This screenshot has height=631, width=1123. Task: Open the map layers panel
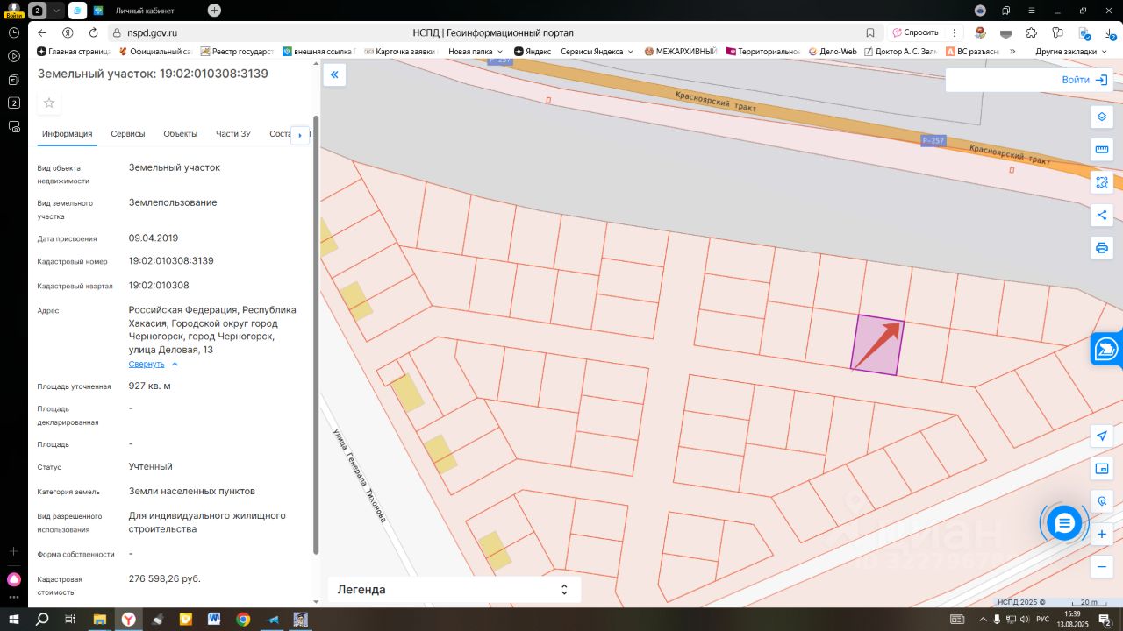[1102, 117]
